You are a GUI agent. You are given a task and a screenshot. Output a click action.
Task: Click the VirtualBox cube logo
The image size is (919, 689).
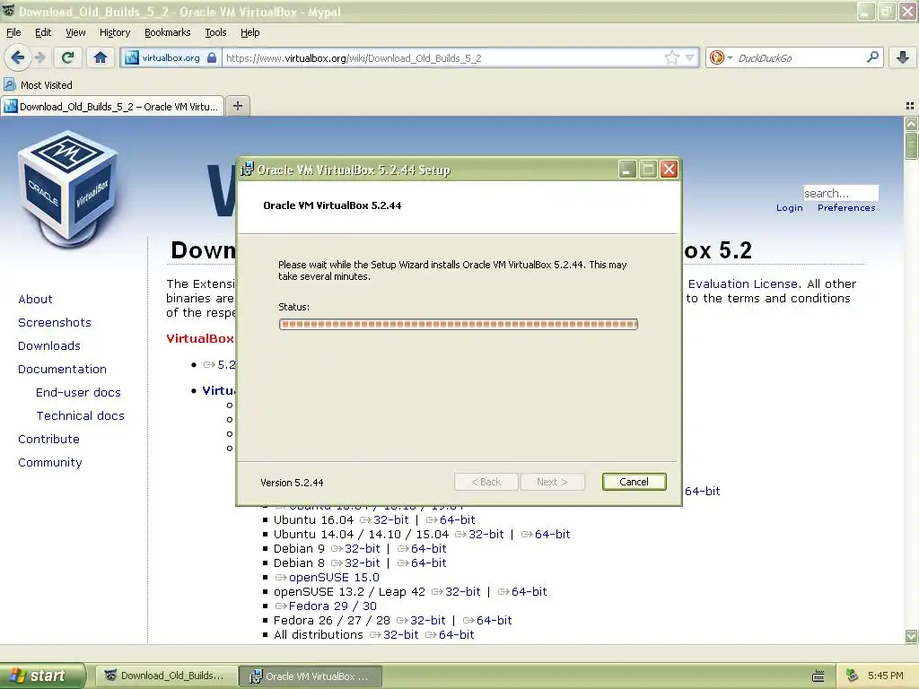tap(68, 188)
